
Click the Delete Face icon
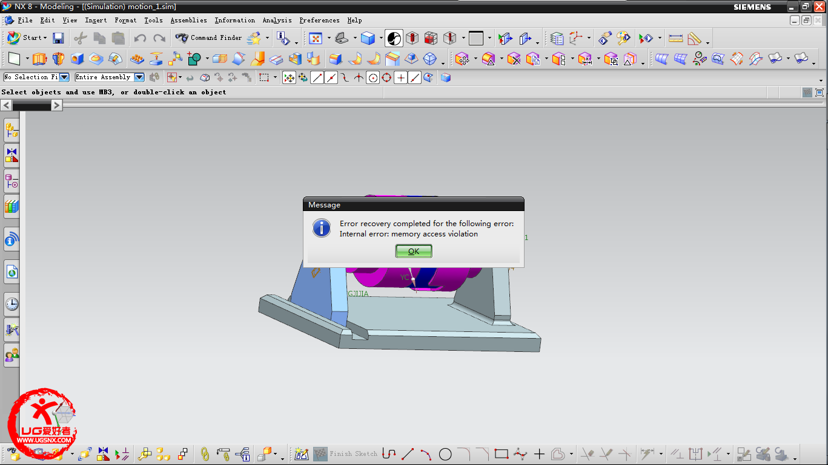tap(514, 59)
